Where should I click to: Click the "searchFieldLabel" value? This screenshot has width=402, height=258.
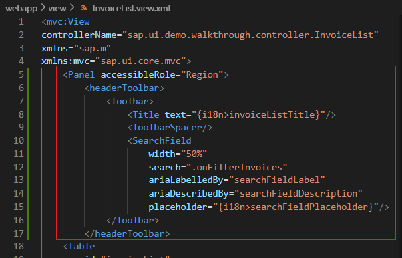[x=276, y=180]
